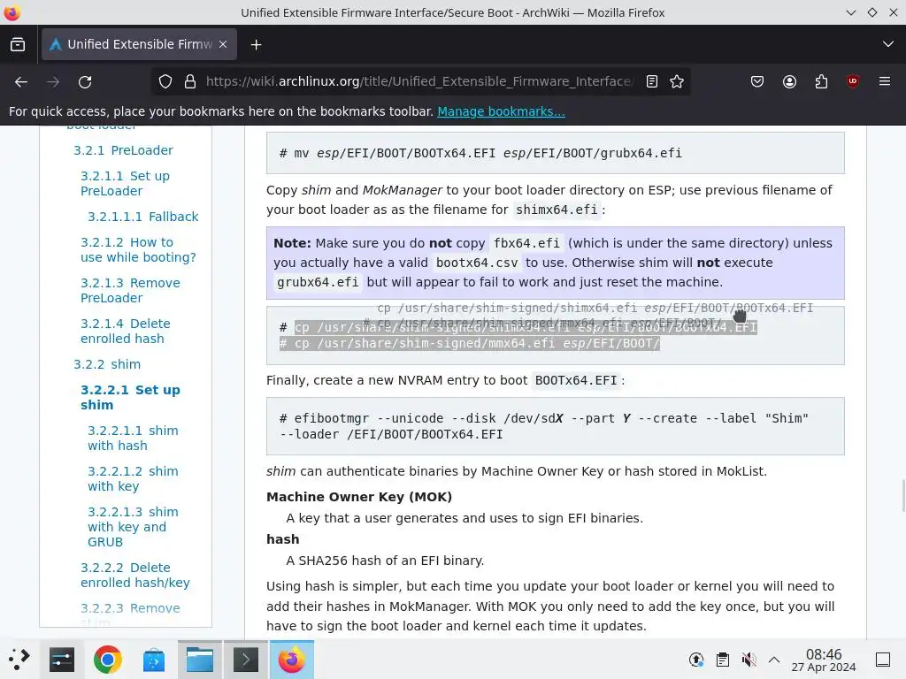Screen dimensions: 906x679
Task: Open system updates tray icon
Action: pos(696,660)
